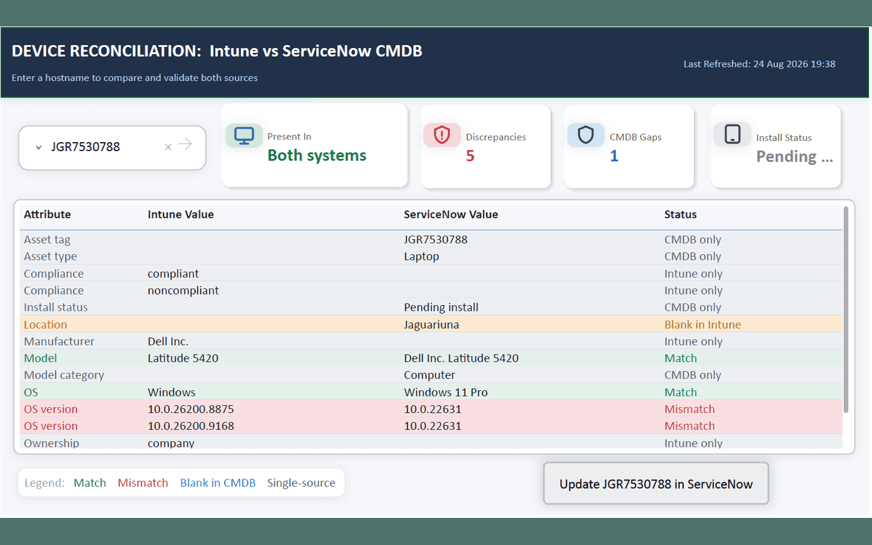
Task: Click Update JGR7530788 in ServiceNow button
Action: coord(656,484)
